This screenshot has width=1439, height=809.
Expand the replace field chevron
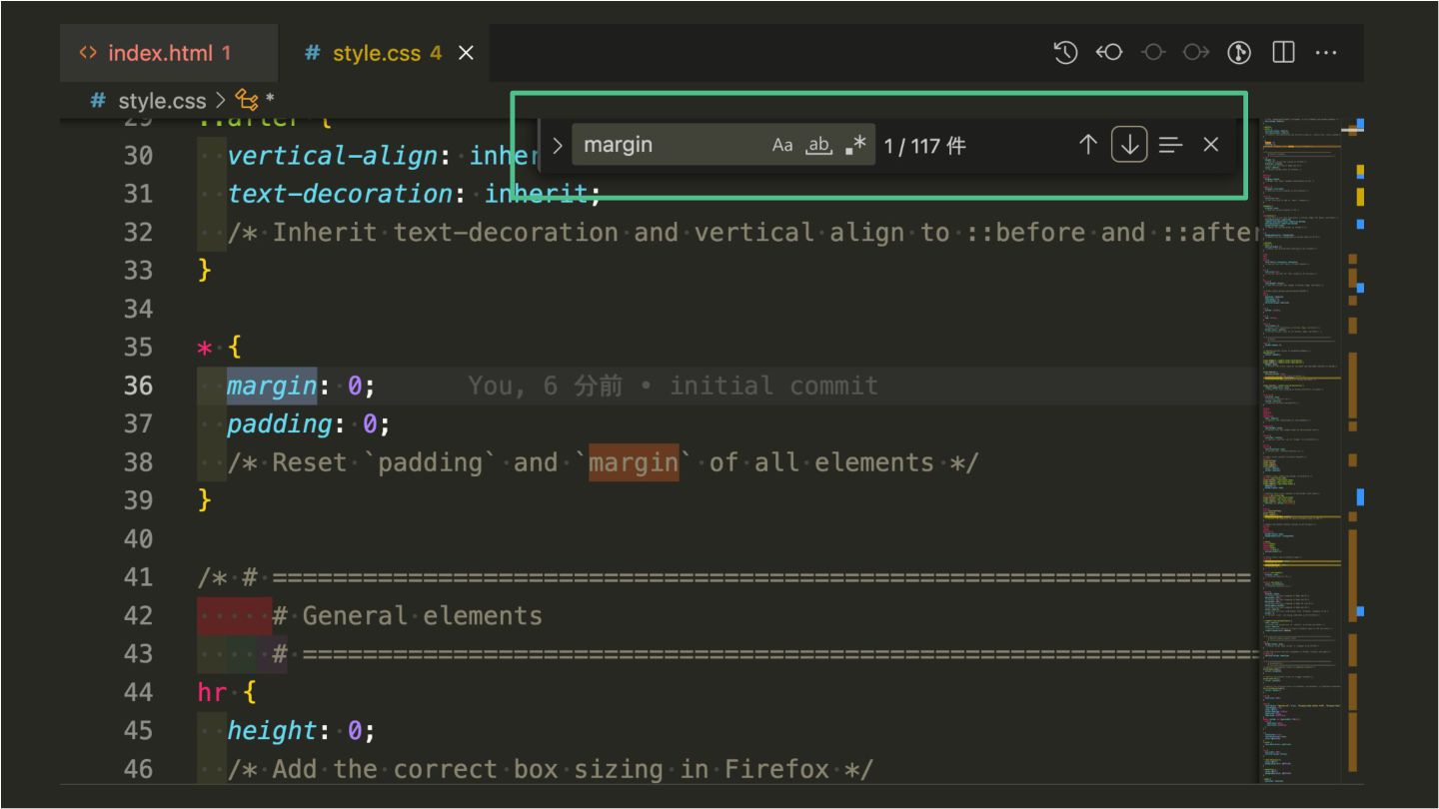click(558, 145)
